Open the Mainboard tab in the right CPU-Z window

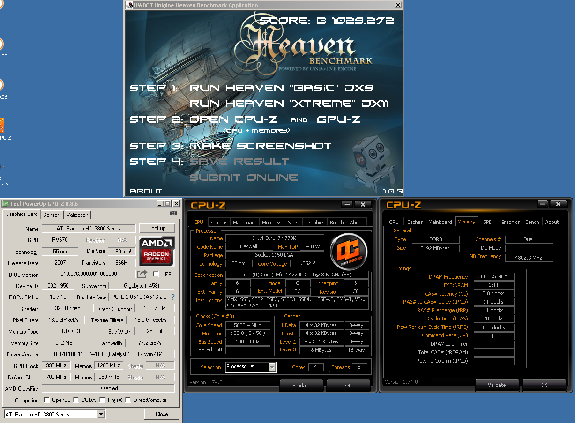point(440,222)
